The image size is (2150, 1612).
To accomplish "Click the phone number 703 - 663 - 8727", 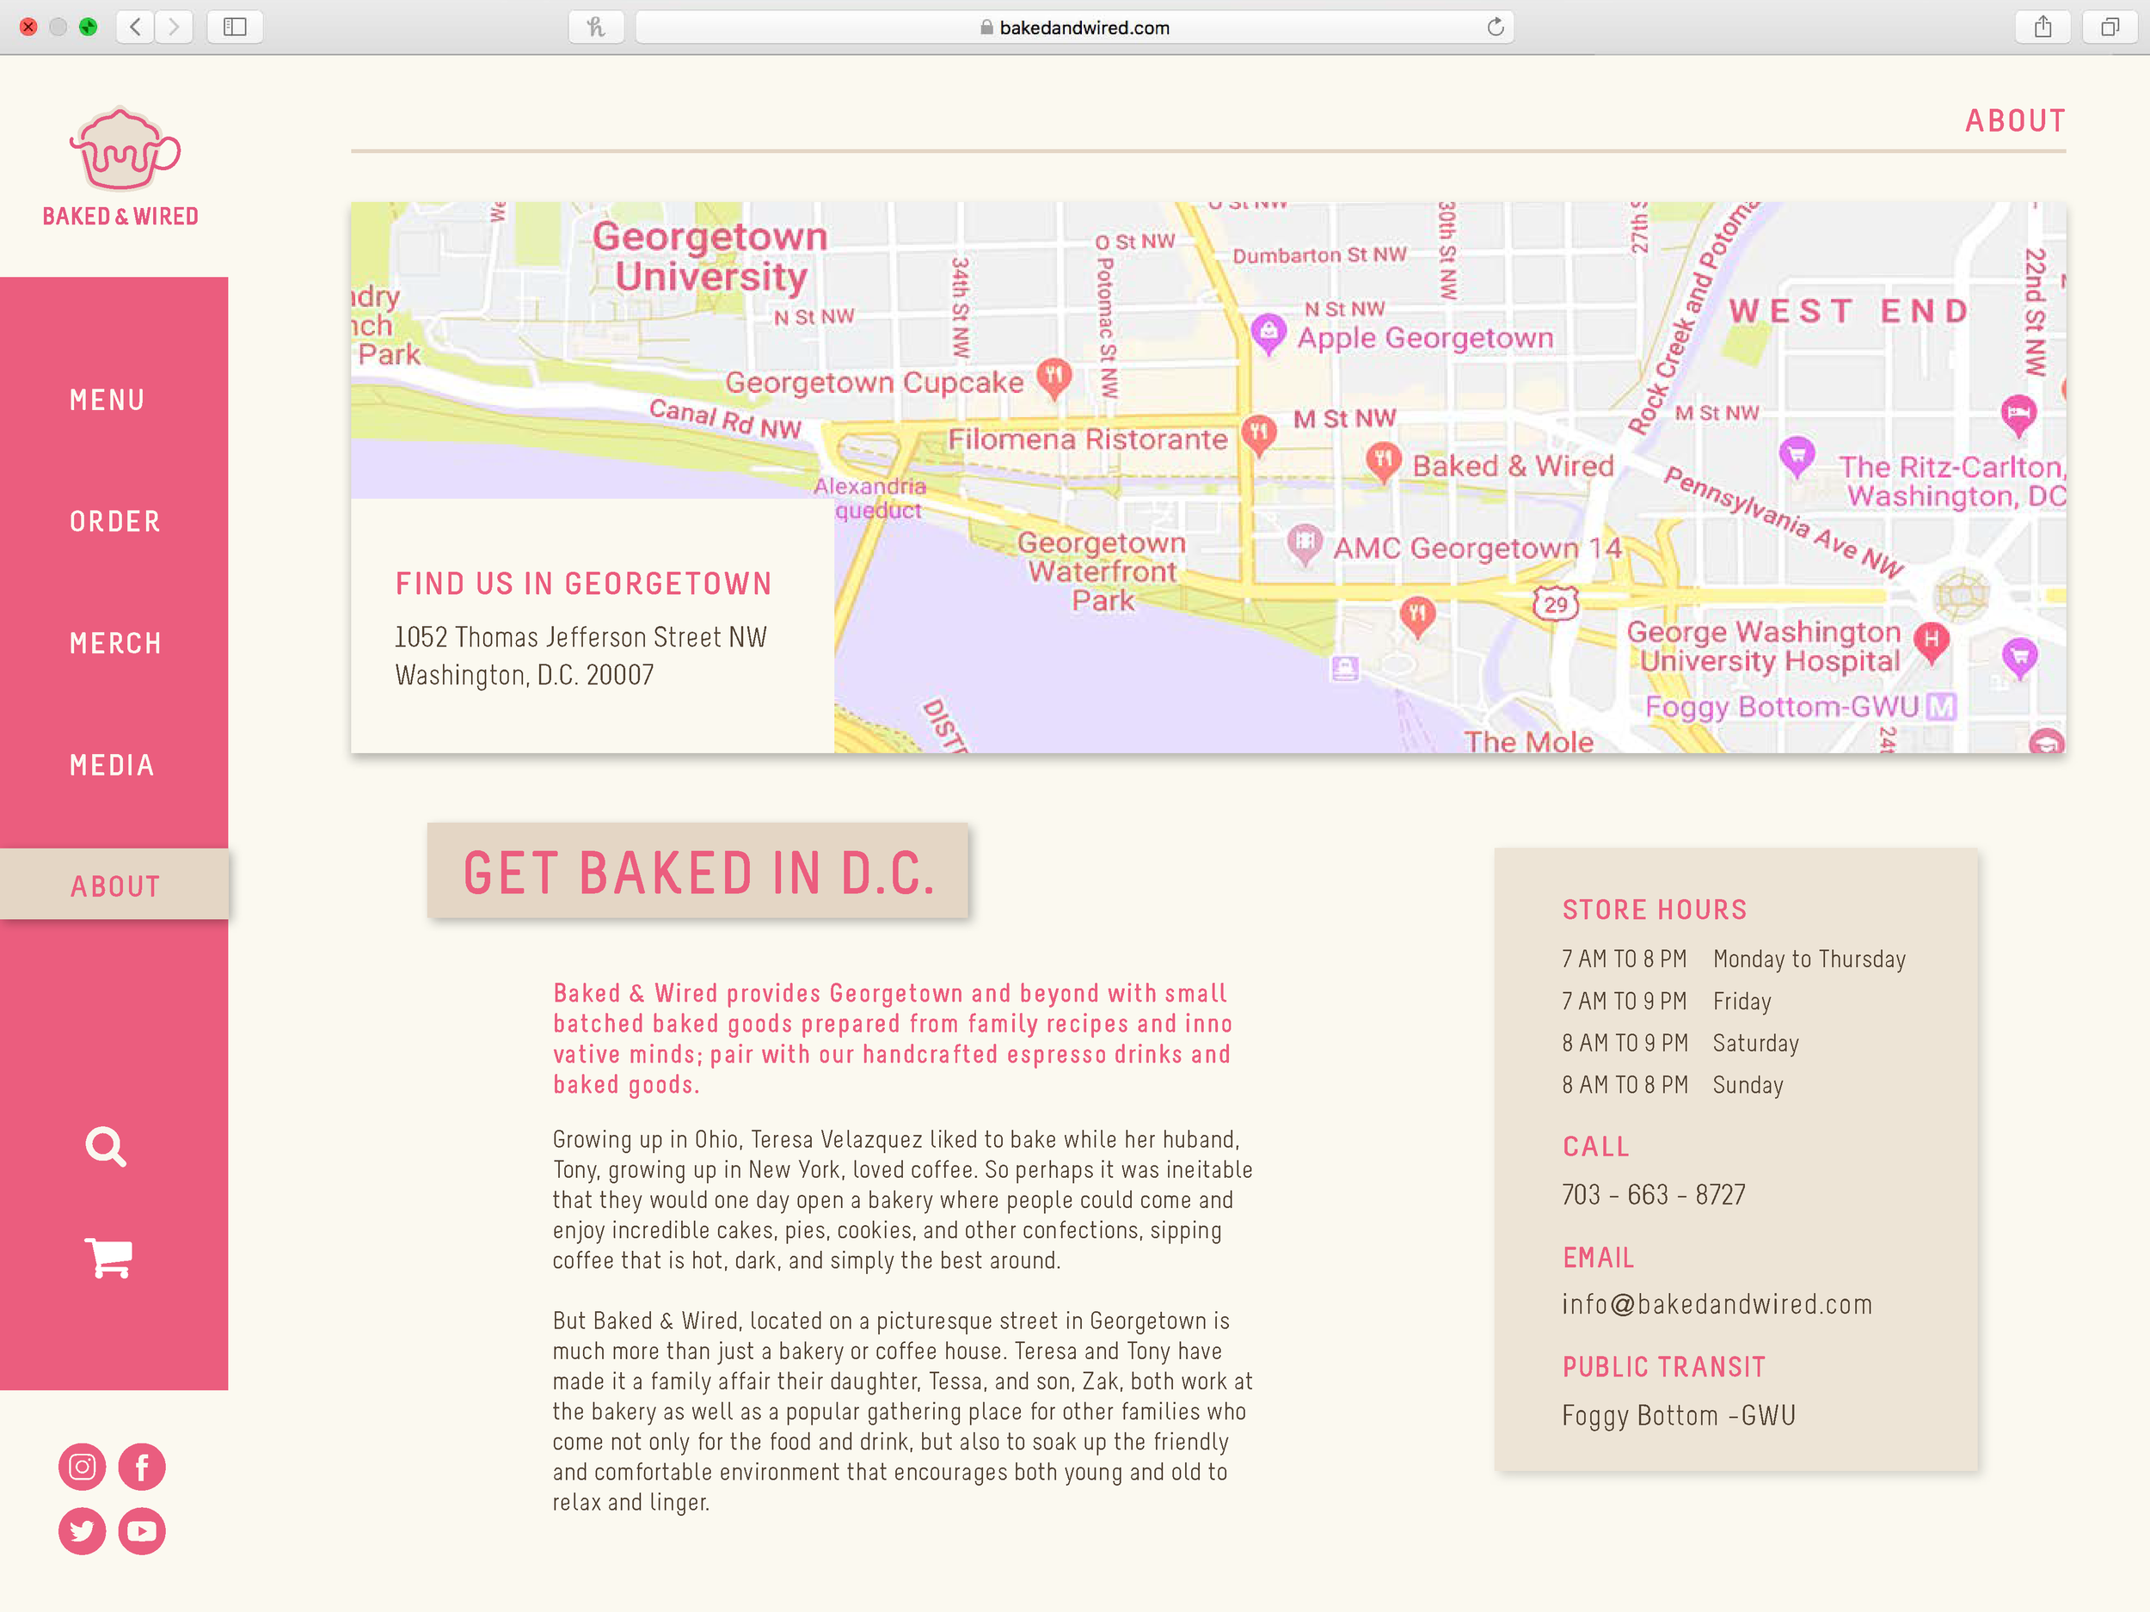I will click(x=1653, y=1194).
